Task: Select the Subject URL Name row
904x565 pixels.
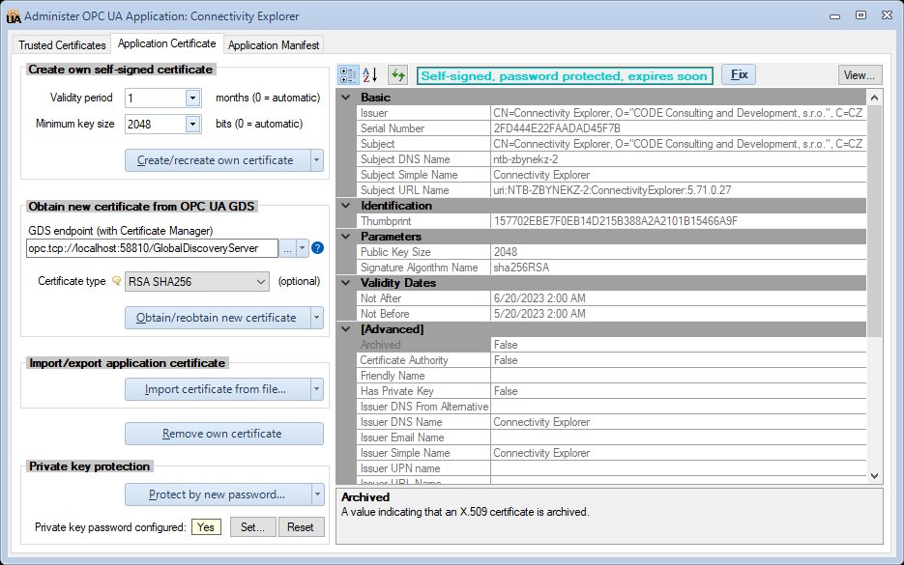Action: [612, 190]
